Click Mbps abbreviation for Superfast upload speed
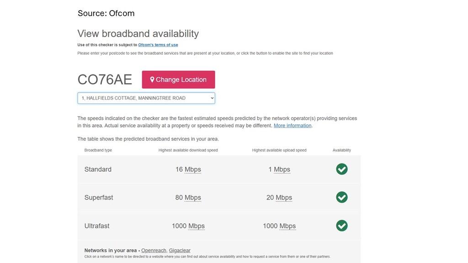468x263 pixels. 284,197
